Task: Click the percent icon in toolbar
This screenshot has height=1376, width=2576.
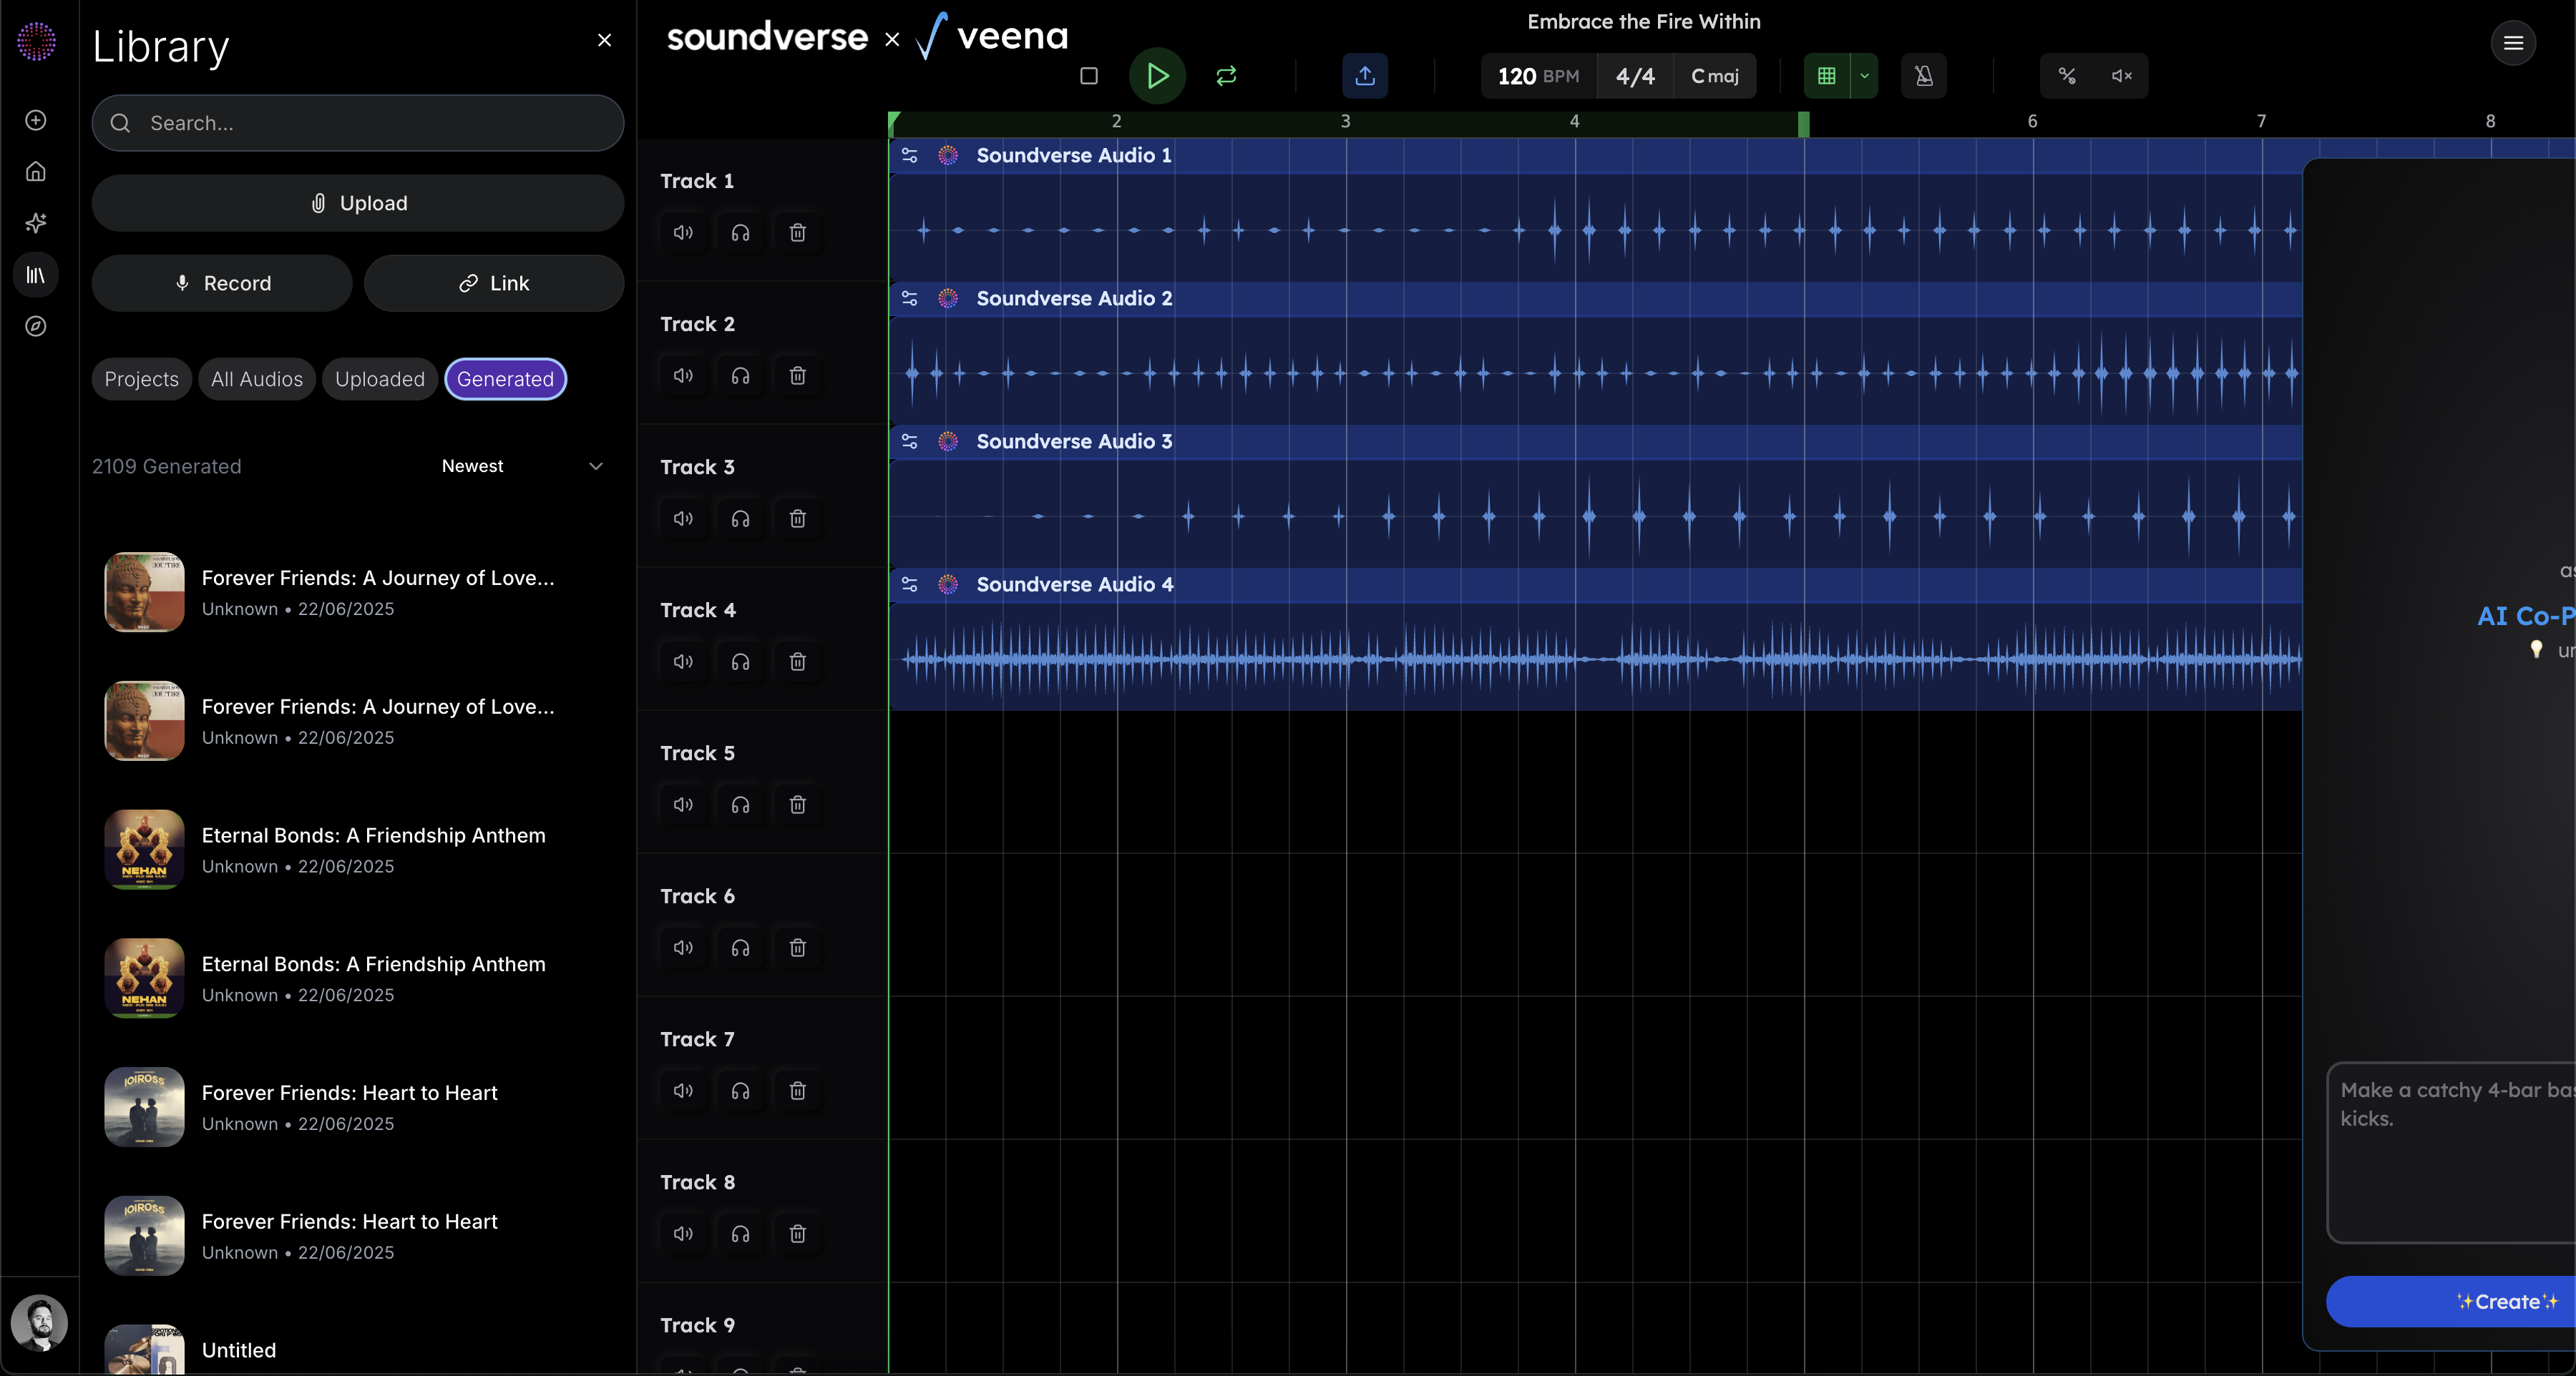Action: tap(2067, 76)
